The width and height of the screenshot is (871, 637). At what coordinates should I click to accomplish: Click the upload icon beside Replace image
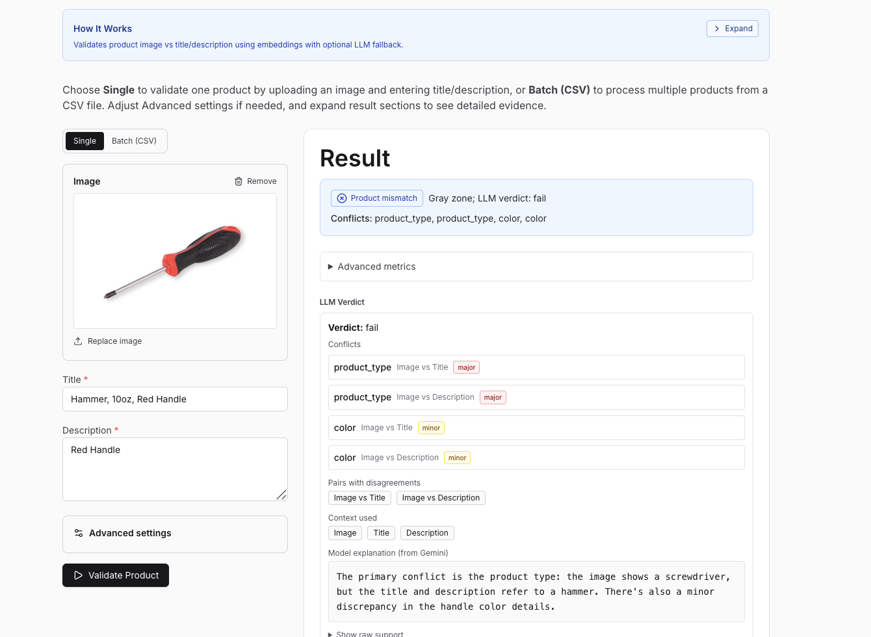78,341
